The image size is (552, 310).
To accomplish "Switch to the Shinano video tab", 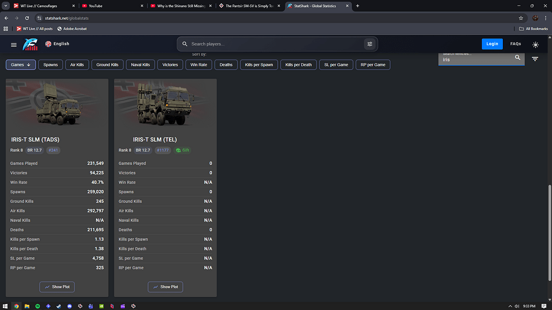I will 181,6.
